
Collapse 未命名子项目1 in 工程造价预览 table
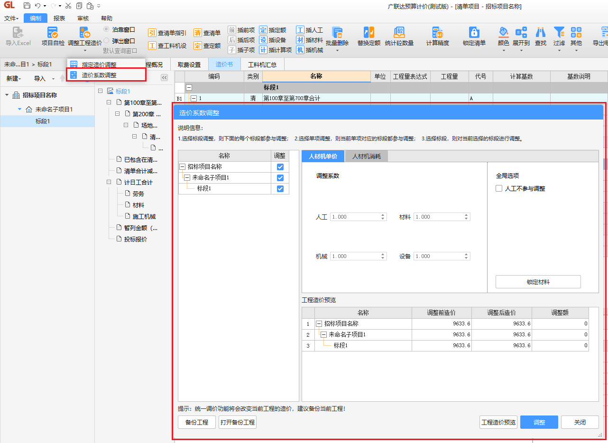click(324, 334)
